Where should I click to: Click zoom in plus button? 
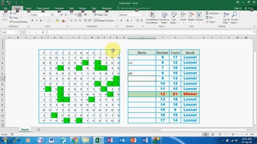(247, 134)
